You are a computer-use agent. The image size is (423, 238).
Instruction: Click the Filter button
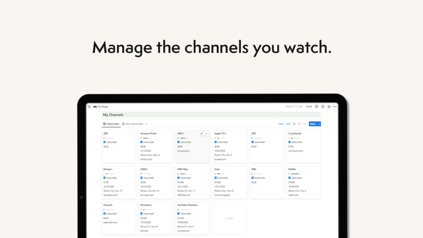pyautogui.click(x=281, y=124)
